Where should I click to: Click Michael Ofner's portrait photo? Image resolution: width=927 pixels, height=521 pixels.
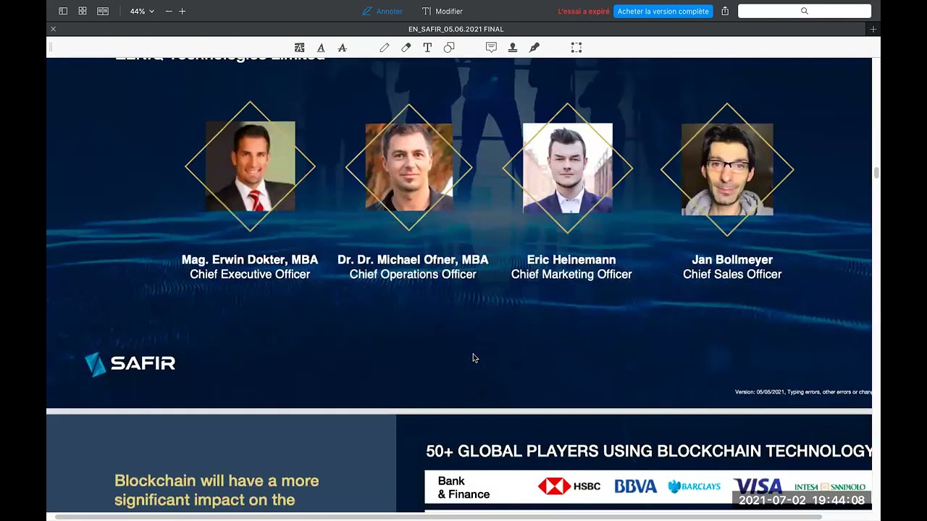pyautogui.click(x=409, y=167)
